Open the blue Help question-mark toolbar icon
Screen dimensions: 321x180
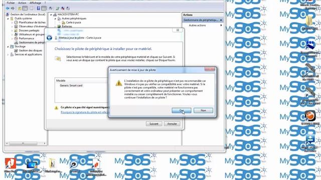(38, 8)
